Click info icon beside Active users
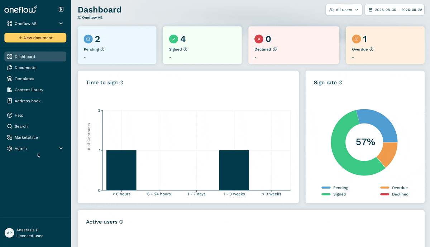The image size is (430, 247). pos(121,222)
